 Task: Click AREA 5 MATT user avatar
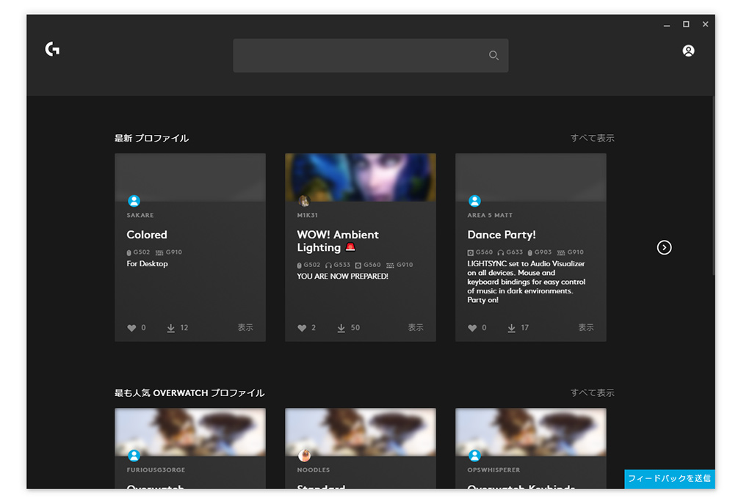[474, 201]
